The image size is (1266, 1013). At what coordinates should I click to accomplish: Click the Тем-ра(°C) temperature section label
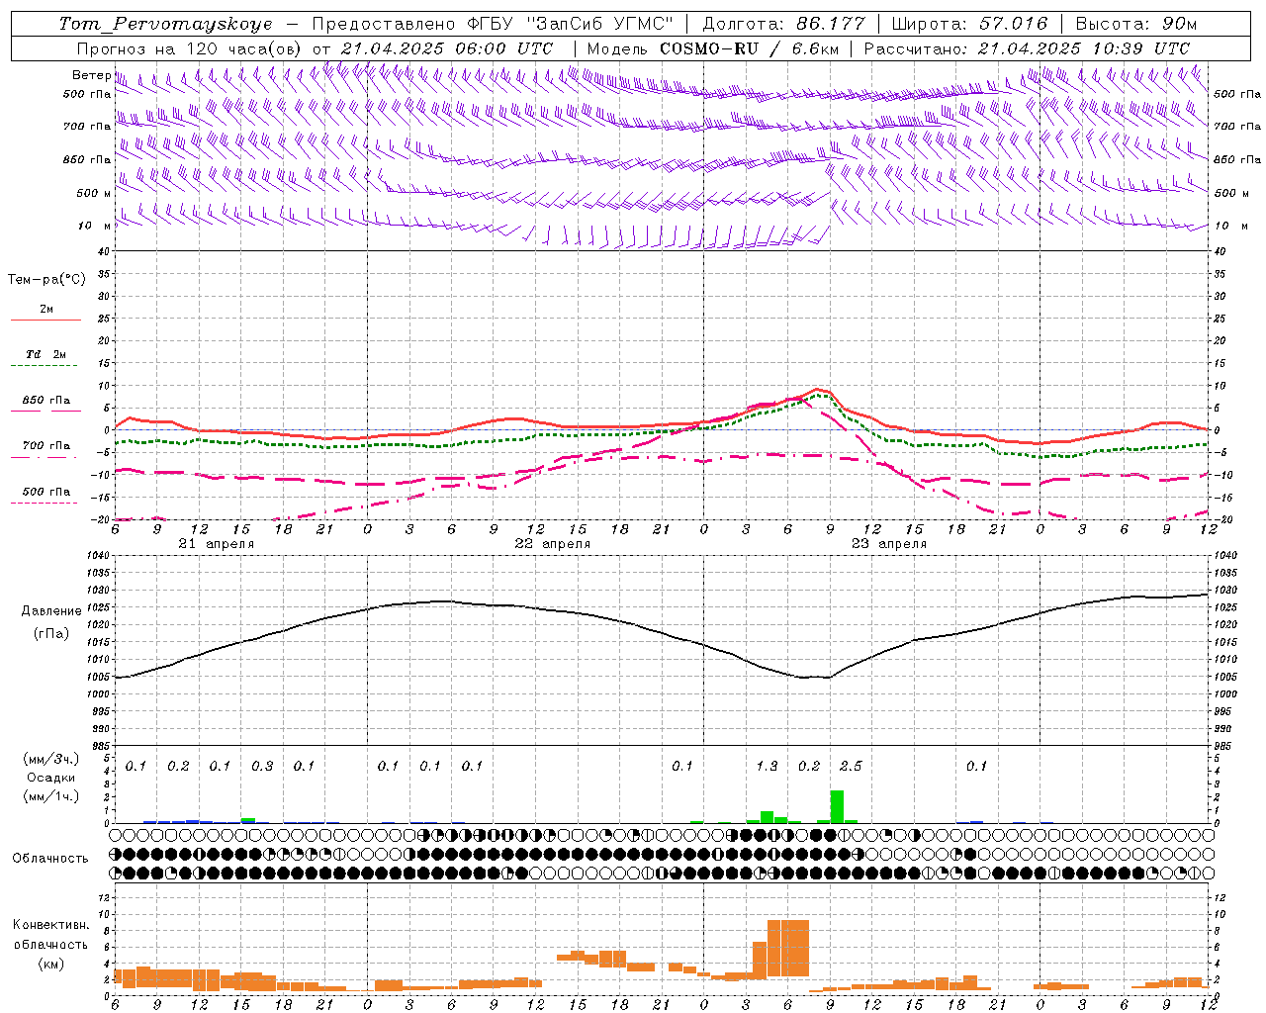[46, 280]
